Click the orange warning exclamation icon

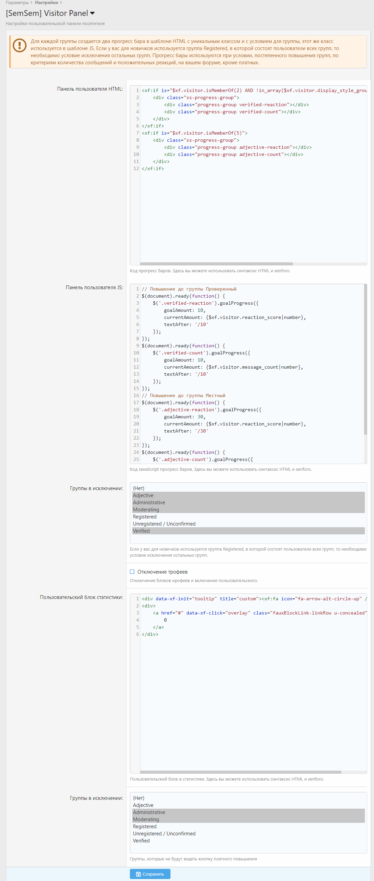point(20,45)
